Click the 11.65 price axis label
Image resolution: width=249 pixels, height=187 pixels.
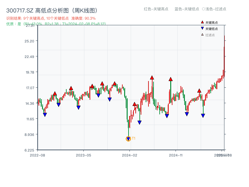tap(30, 119)
